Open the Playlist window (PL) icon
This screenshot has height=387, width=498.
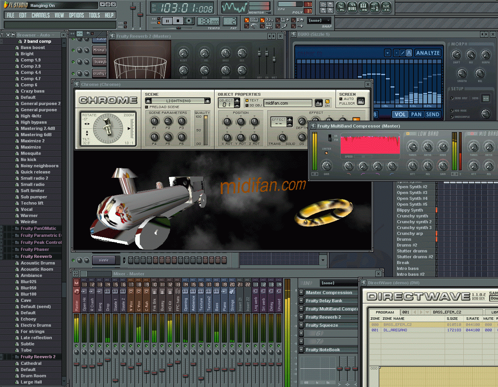pos(341,7)
